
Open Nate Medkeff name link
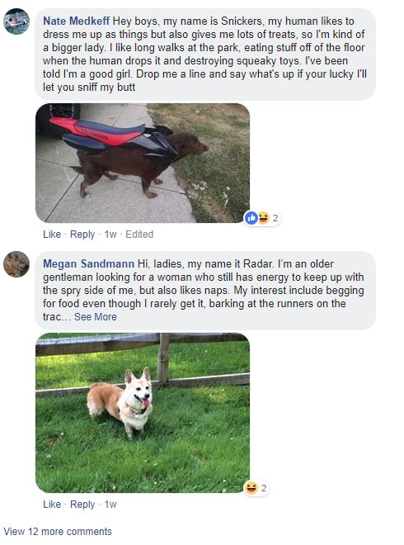pos(77,21)
